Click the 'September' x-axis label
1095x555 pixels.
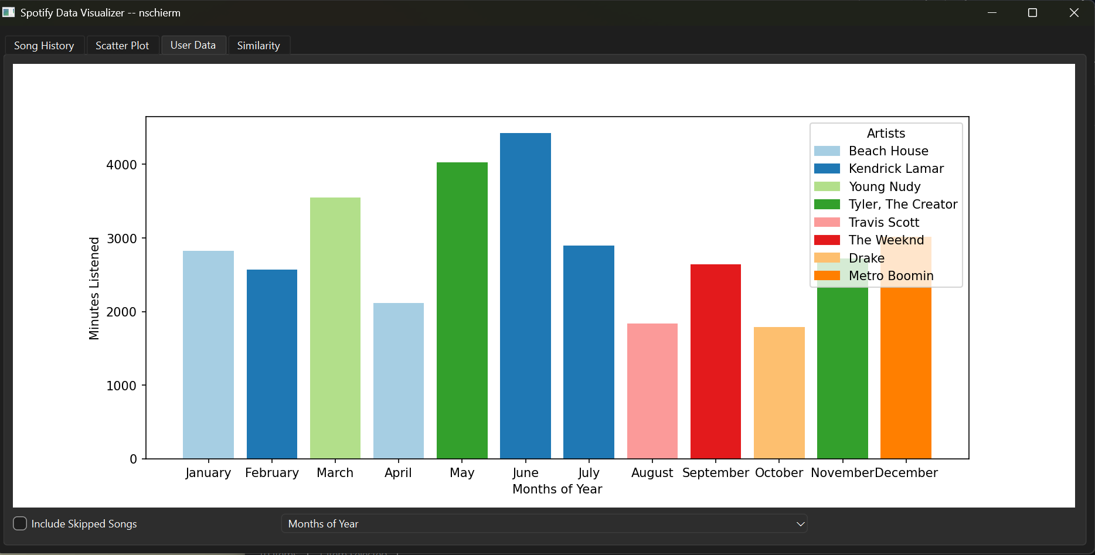(x=716, y=473)
